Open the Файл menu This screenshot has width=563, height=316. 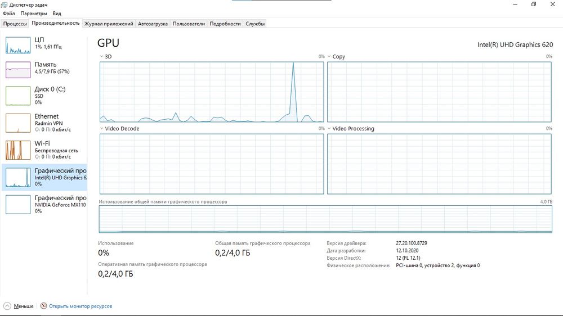(9, 13)
